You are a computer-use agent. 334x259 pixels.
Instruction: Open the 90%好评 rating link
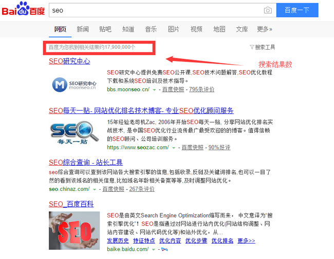pyautogui.click(x=219, y=147)
